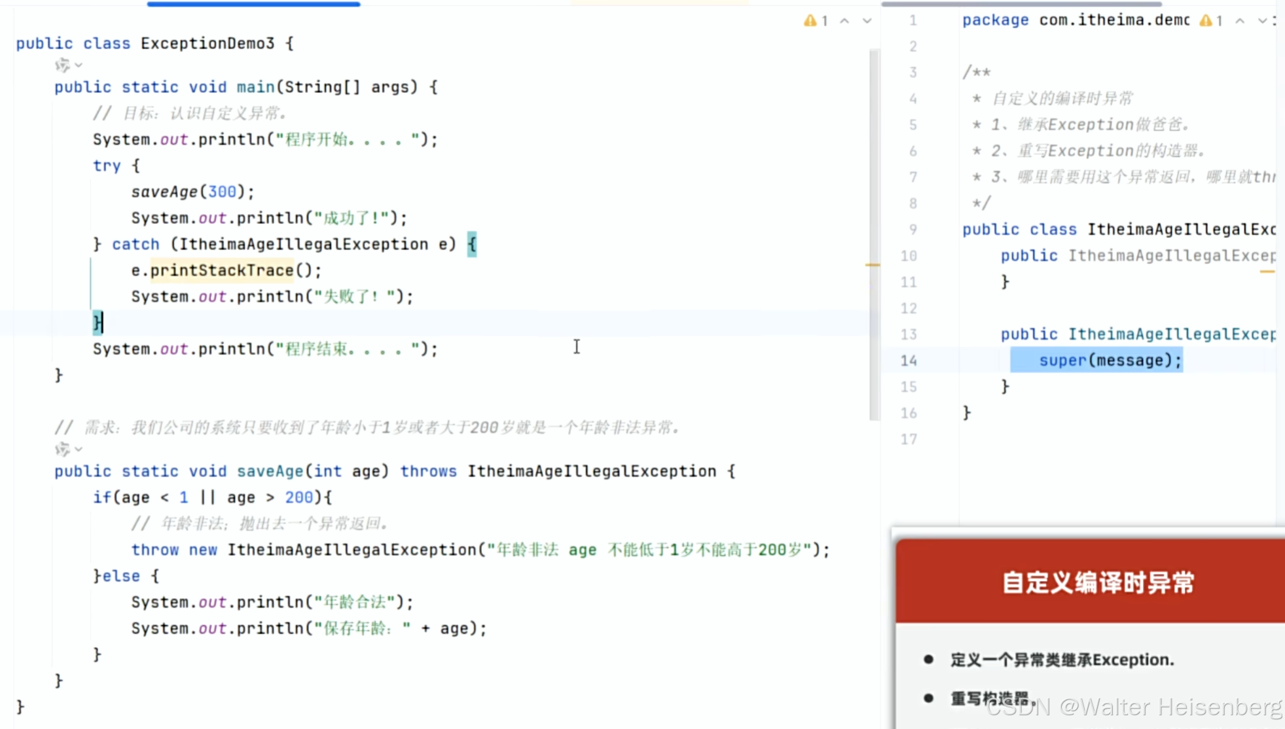Click line number 17 in right gutter
This screenshot has height=729, width=1285.
(909, 439)
